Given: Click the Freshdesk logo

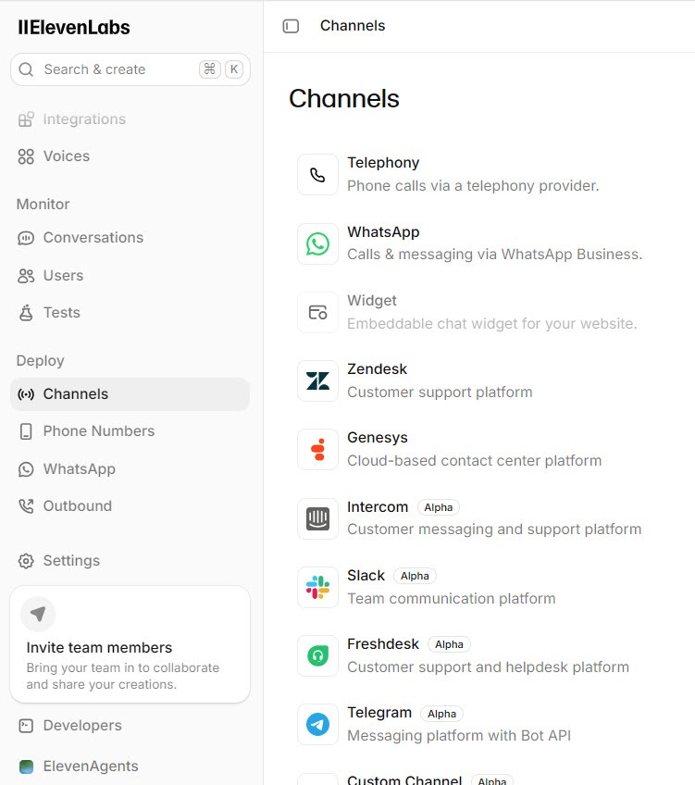Looking at the screenshot, I should point(317,655).
